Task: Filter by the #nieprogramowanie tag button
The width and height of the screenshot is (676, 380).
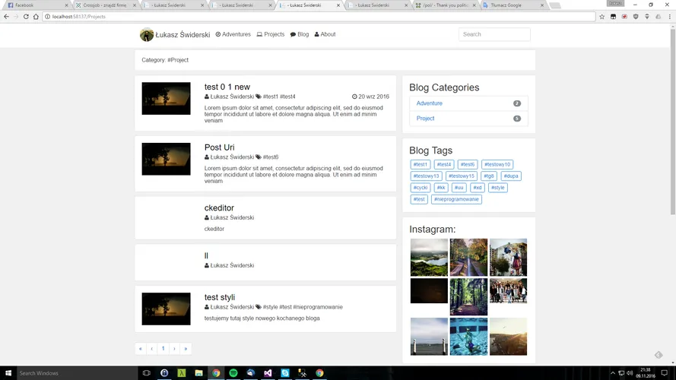Action: [x=456, y=199]
